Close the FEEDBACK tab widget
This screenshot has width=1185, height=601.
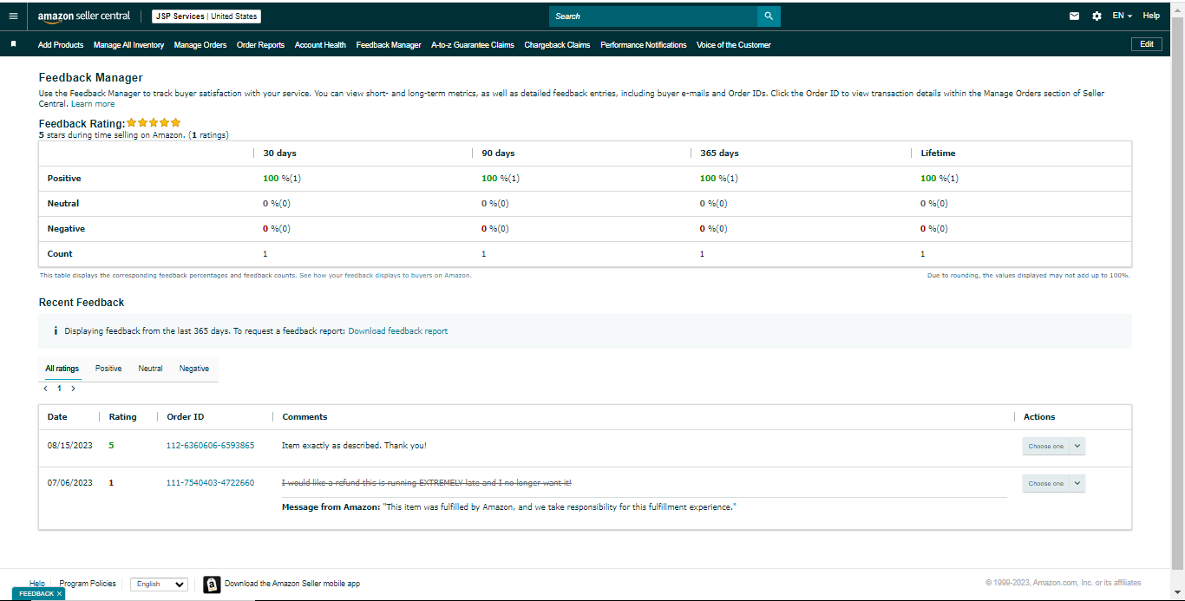[x=59, y=594]
